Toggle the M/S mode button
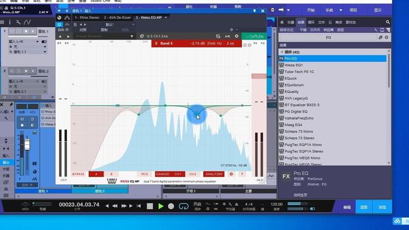 point(144,174)
